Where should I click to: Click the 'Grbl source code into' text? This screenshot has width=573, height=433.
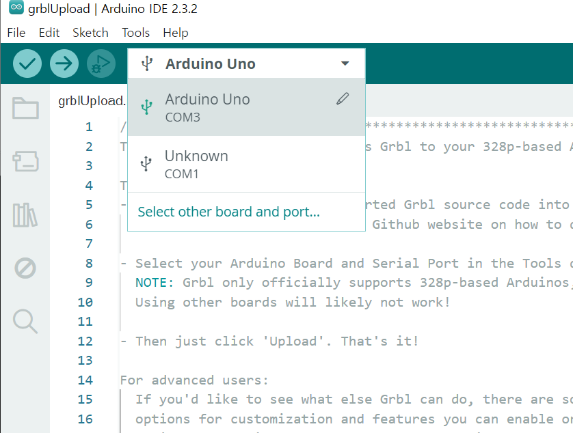pyautogui.click(x=487, y=204)
